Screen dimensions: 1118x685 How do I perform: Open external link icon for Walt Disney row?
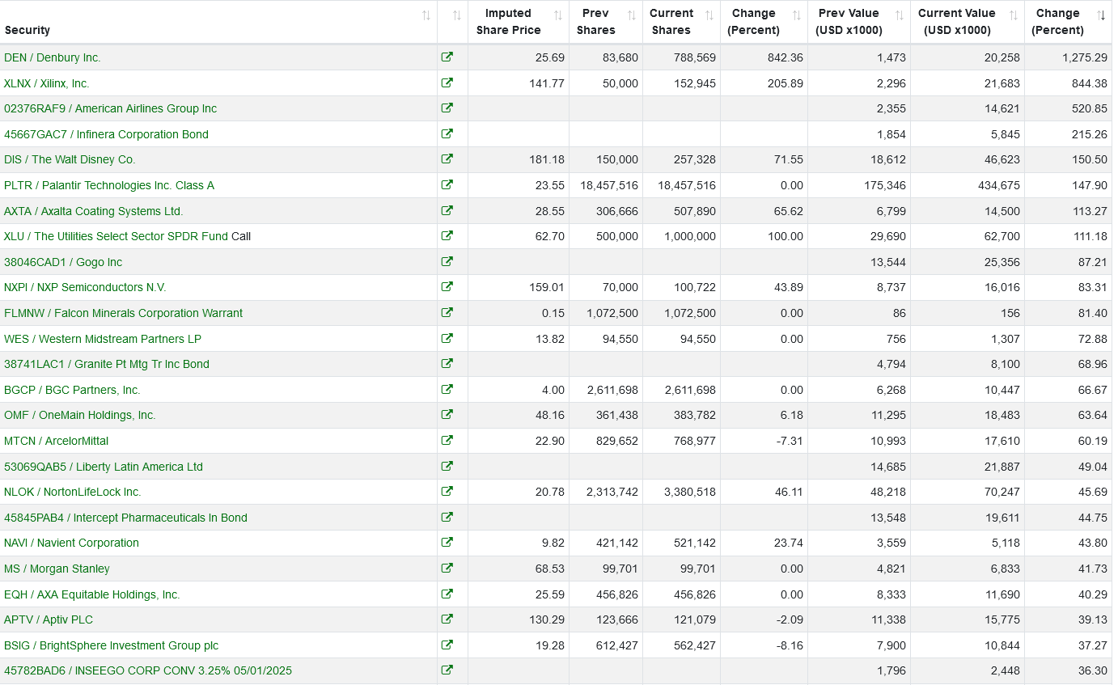click(447, 159)
